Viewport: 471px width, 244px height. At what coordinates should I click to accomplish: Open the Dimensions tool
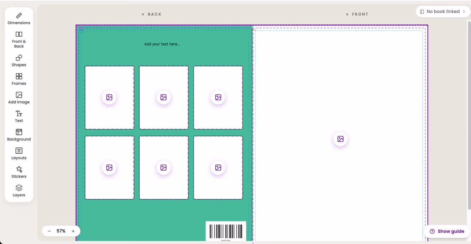19,19
